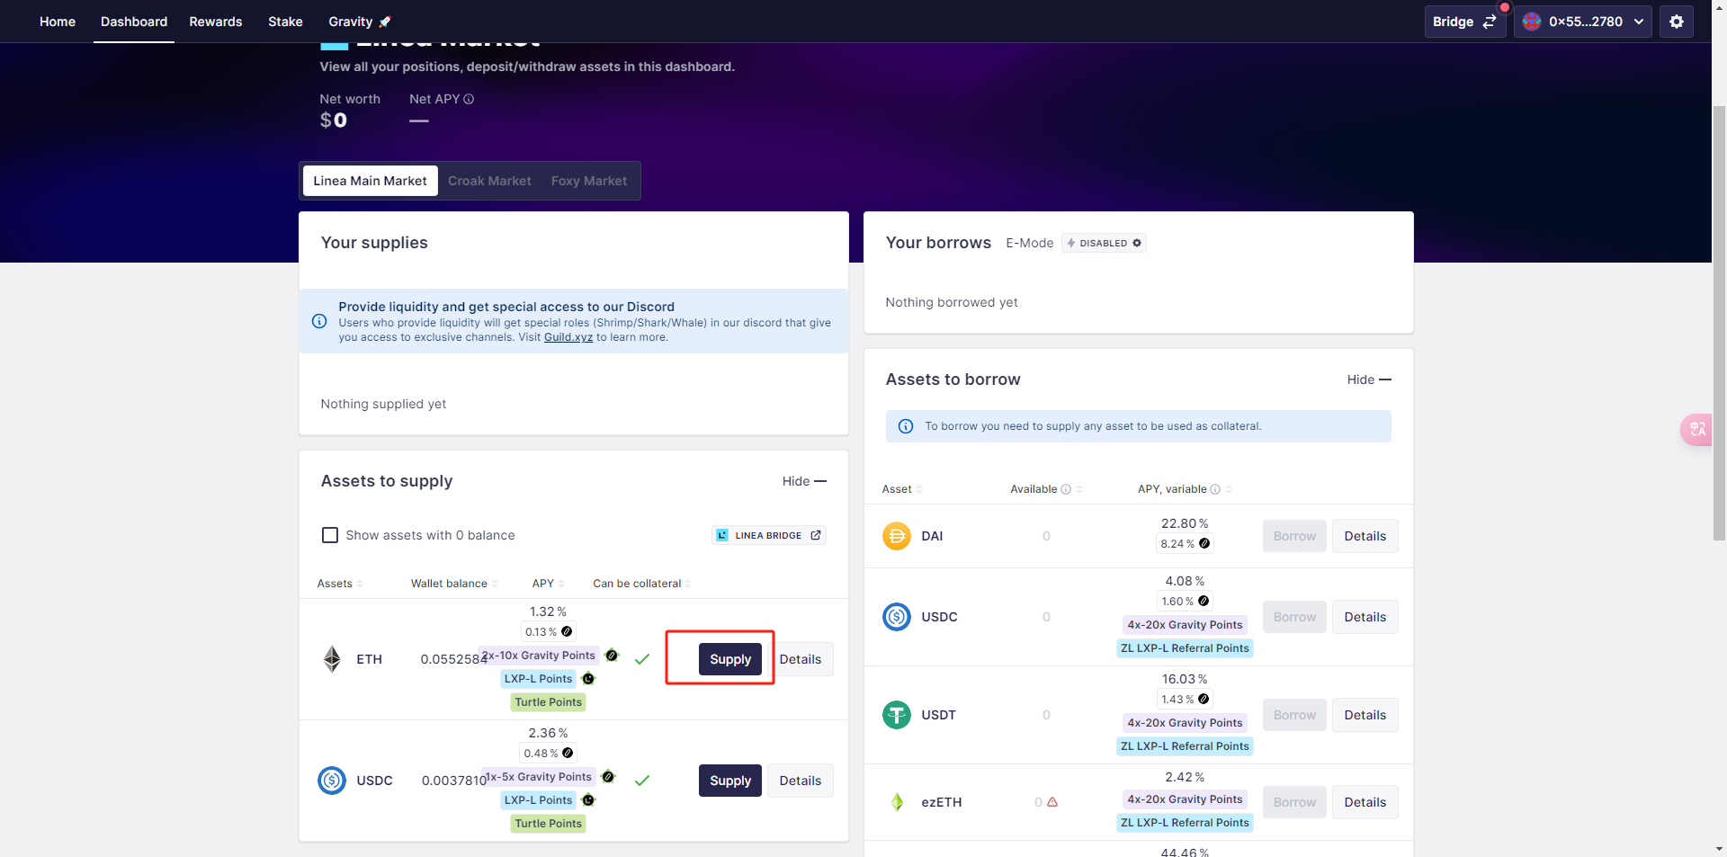
Task: Click USDC 0.48% reward token icon
Action: pyautogui.click(x=568, y=753)
